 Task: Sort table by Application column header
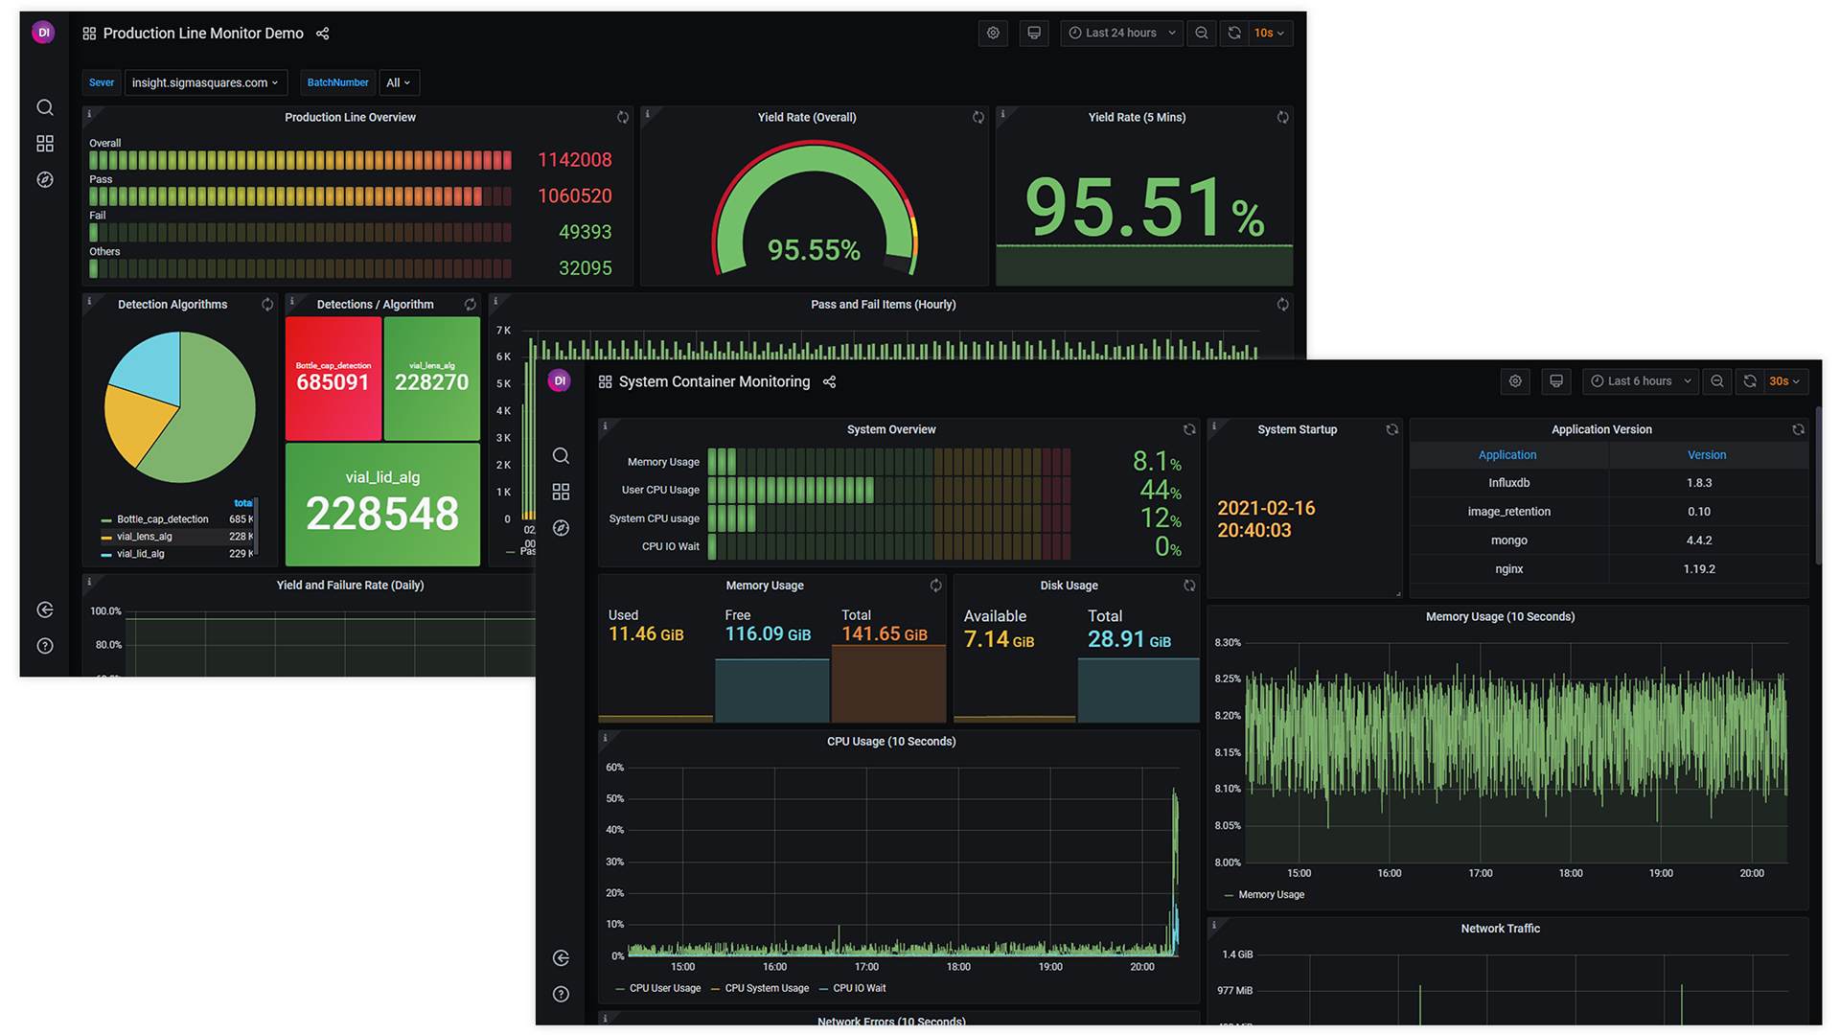[x=1506, y=455]
